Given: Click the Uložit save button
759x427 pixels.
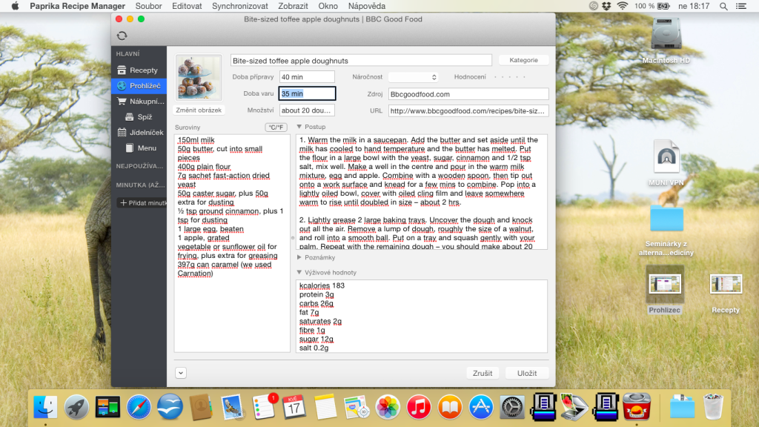Looking at the screenshot, I should (527, 374).
